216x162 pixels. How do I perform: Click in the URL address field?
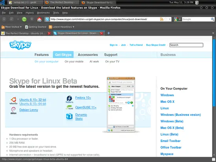[105, 19]
